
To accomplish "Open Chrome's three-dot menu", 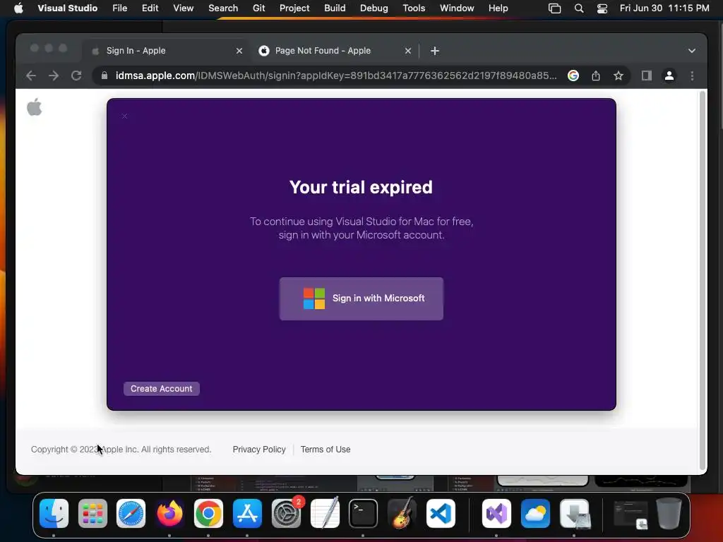I will pyautogui.click(x=692, y=76).
